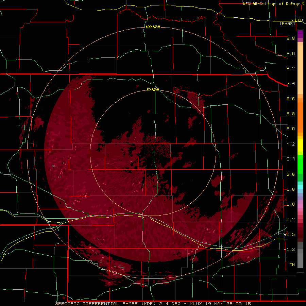Pick the cyan segment of the color bar
The width and height of the screenshot is (306, 306).
coord(300,187)
